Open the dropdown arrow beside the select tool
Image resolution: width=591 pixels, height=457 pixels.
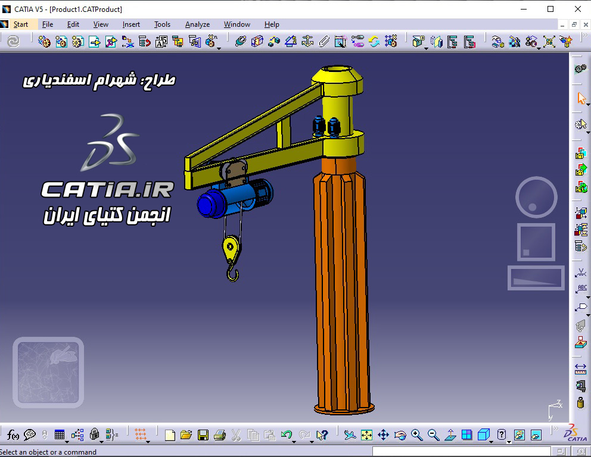587,105
